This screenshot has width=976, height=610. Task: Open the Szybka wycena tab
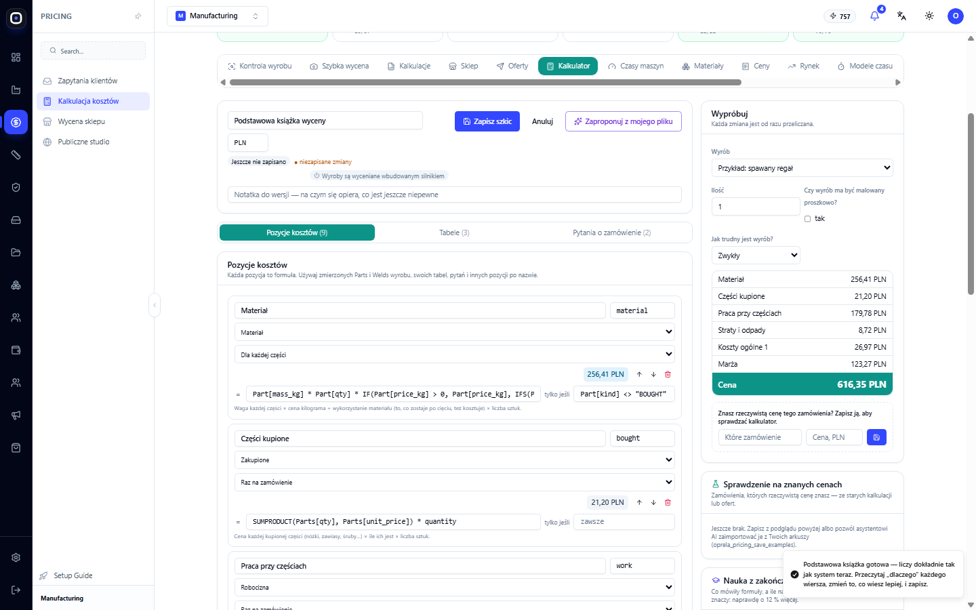tap(339, 66)
